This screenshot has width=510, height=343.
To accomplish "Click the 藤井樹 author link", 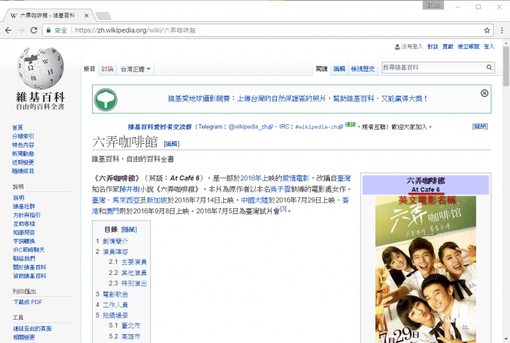I will [x=130, y=189].
